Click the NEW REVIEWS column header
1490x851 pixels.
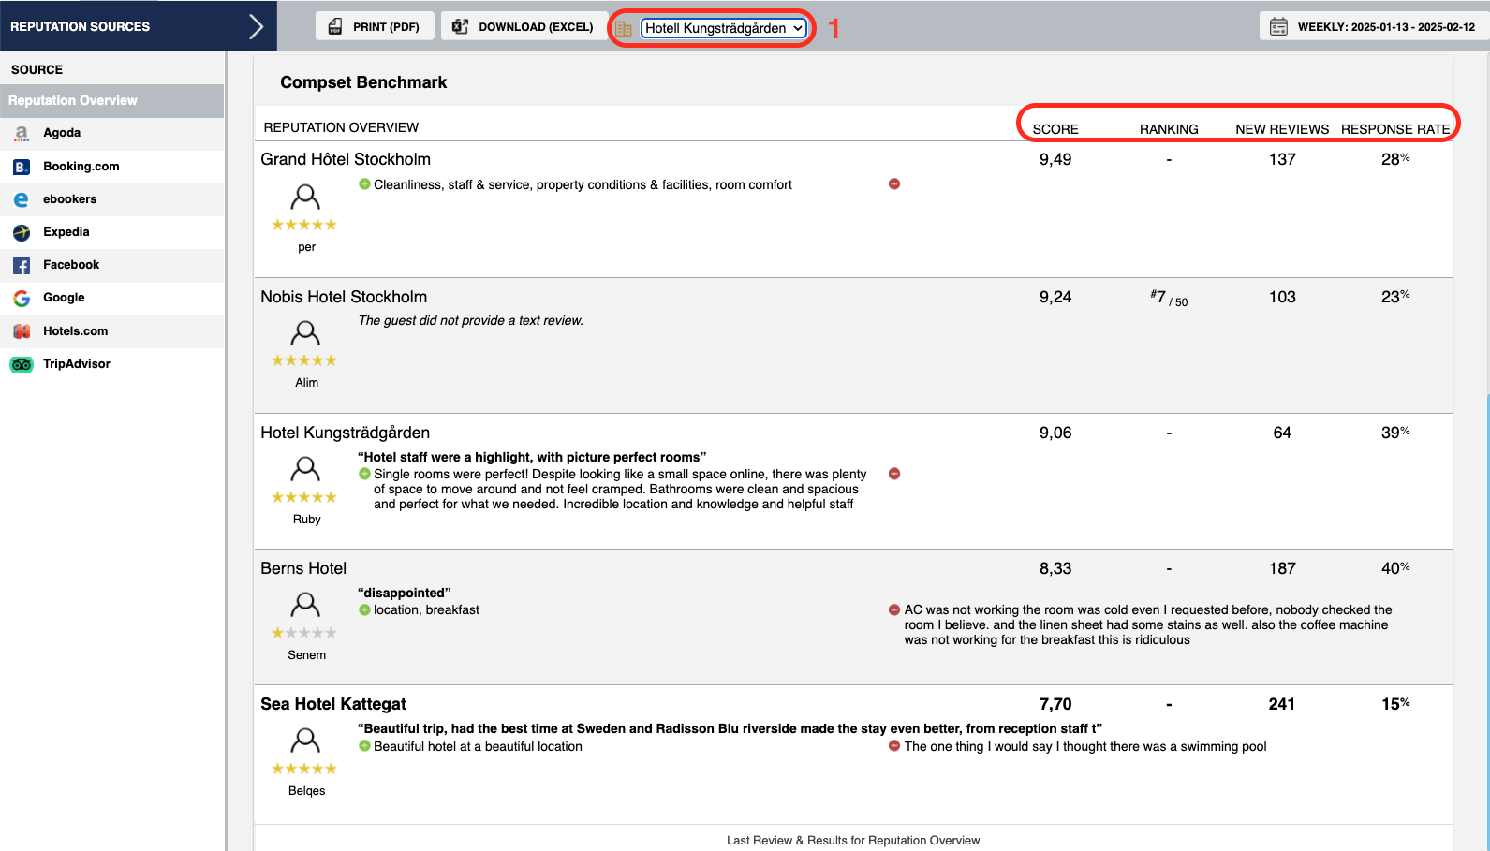[x=1282, y=129]
